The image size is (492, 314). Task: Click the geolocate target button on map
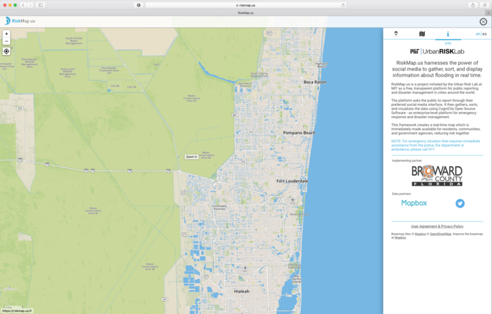pyautogui.click(x=6, y=51)
